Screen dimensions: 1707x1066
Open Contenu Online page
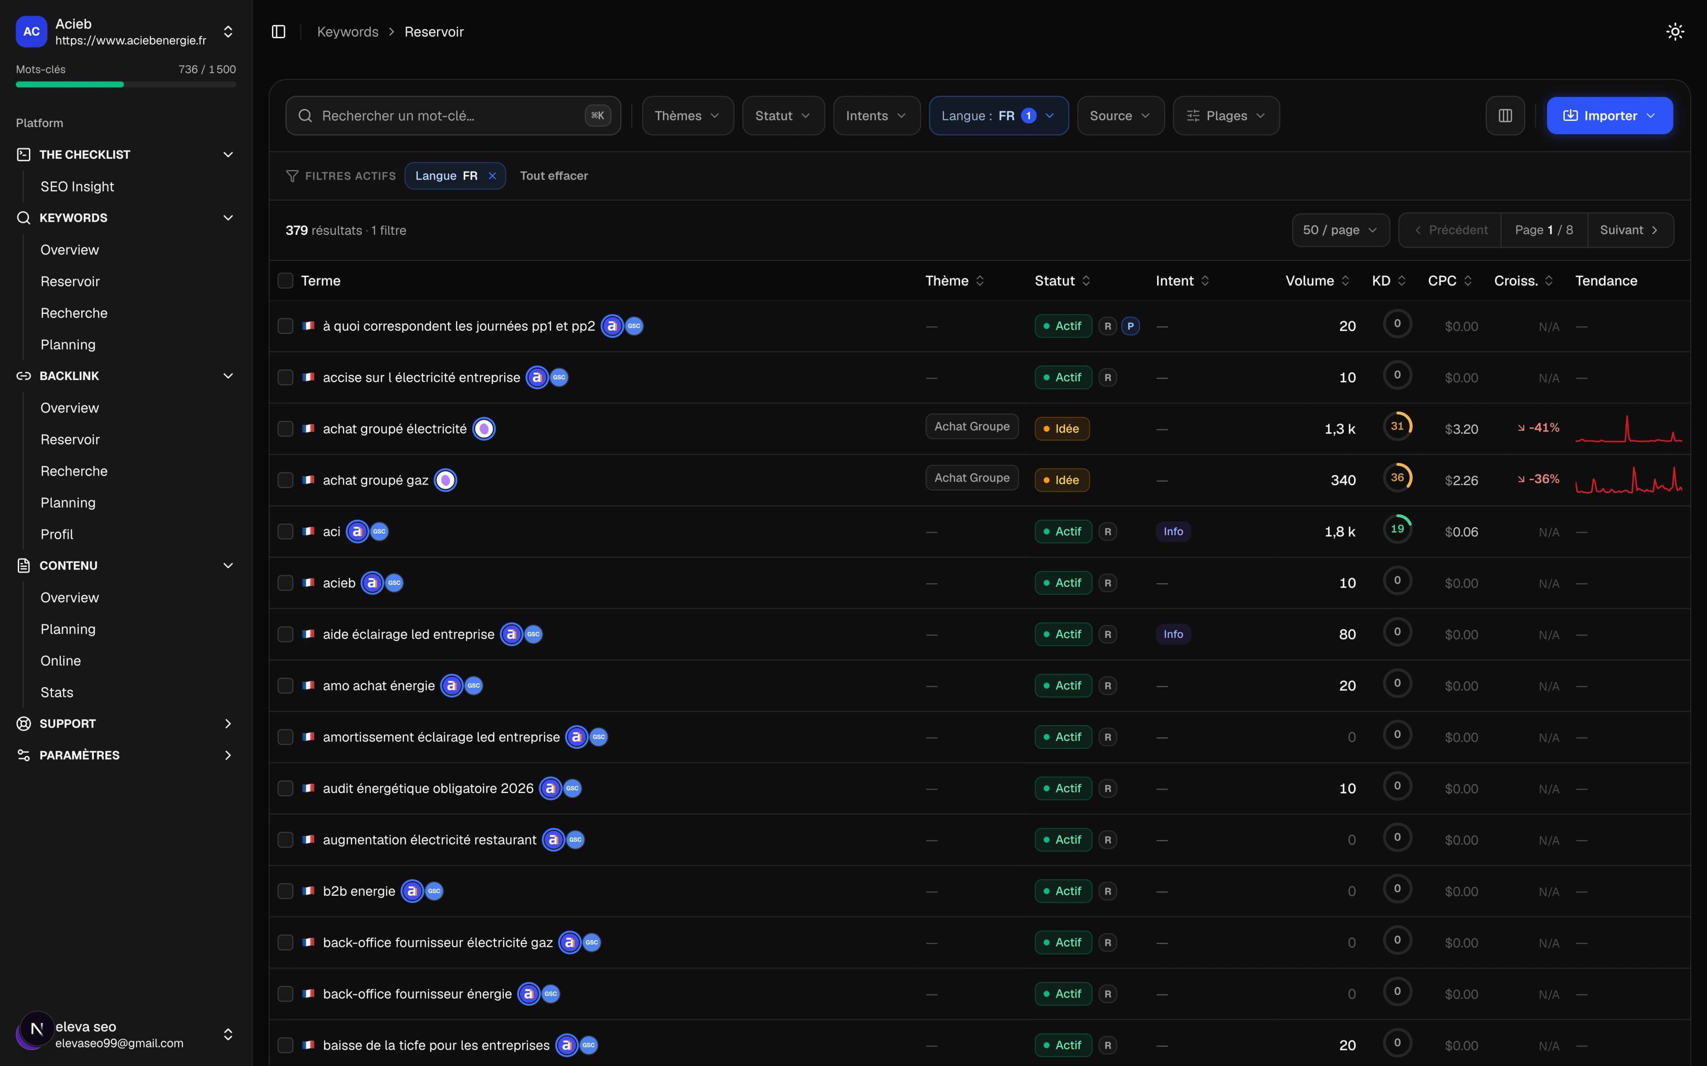(60, 661)
